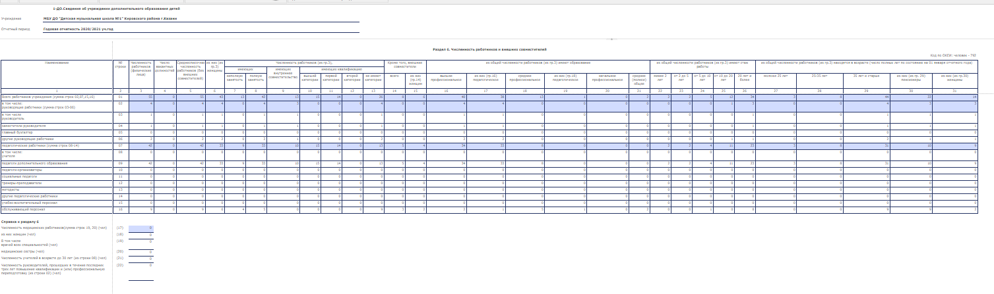
Task: Click the Отчетный период field
Action: pyautogui.click(x=198, y=30)
